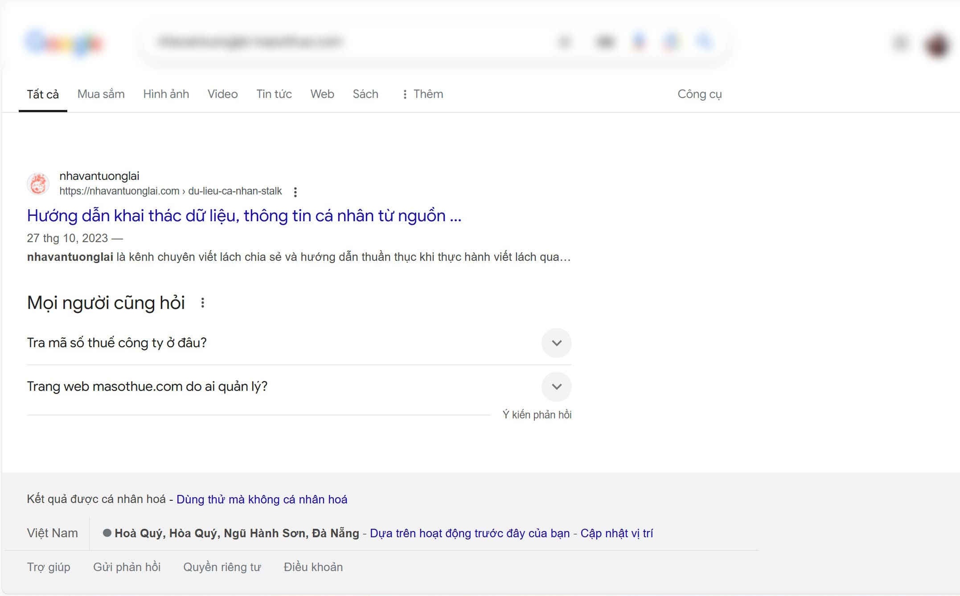Image resolution: width=960 pixels, height=596 pixels.
Task: Open the Điều khoản footer link
Action: click(x=313, y=567)
